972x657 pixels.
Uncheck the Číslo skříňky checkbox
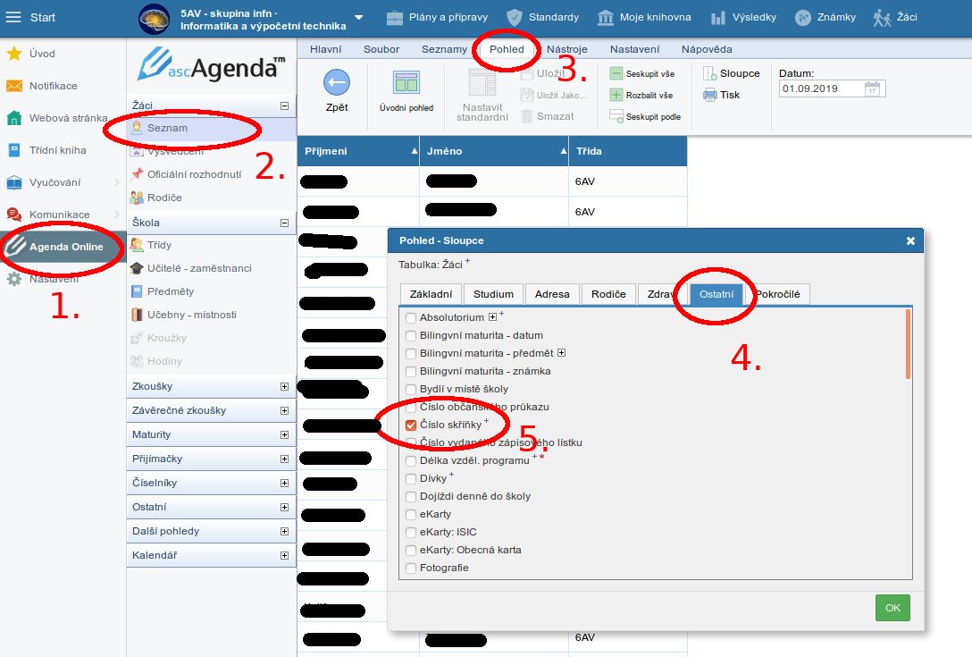(411, 425)
